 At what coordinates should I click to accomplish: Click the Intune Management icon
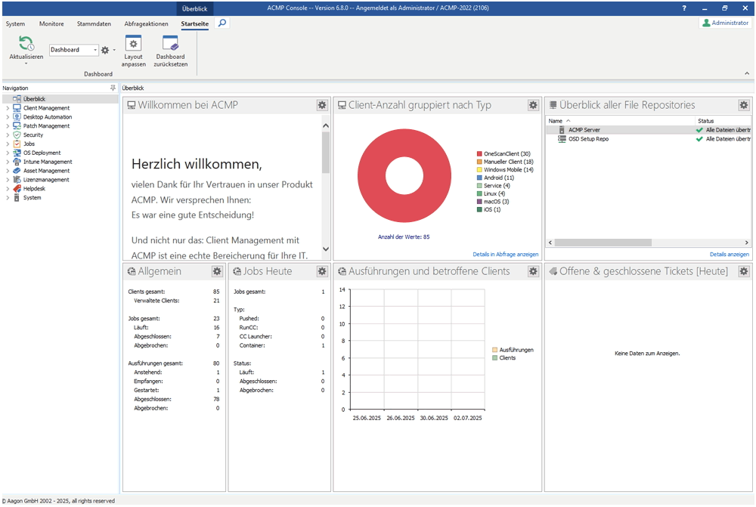point(17,162)
